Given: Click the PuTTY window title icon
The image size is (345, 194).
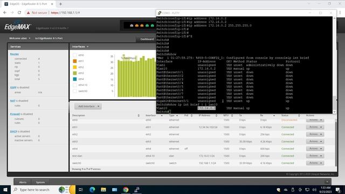Looking at the screenshot, I should coord(160,13).
